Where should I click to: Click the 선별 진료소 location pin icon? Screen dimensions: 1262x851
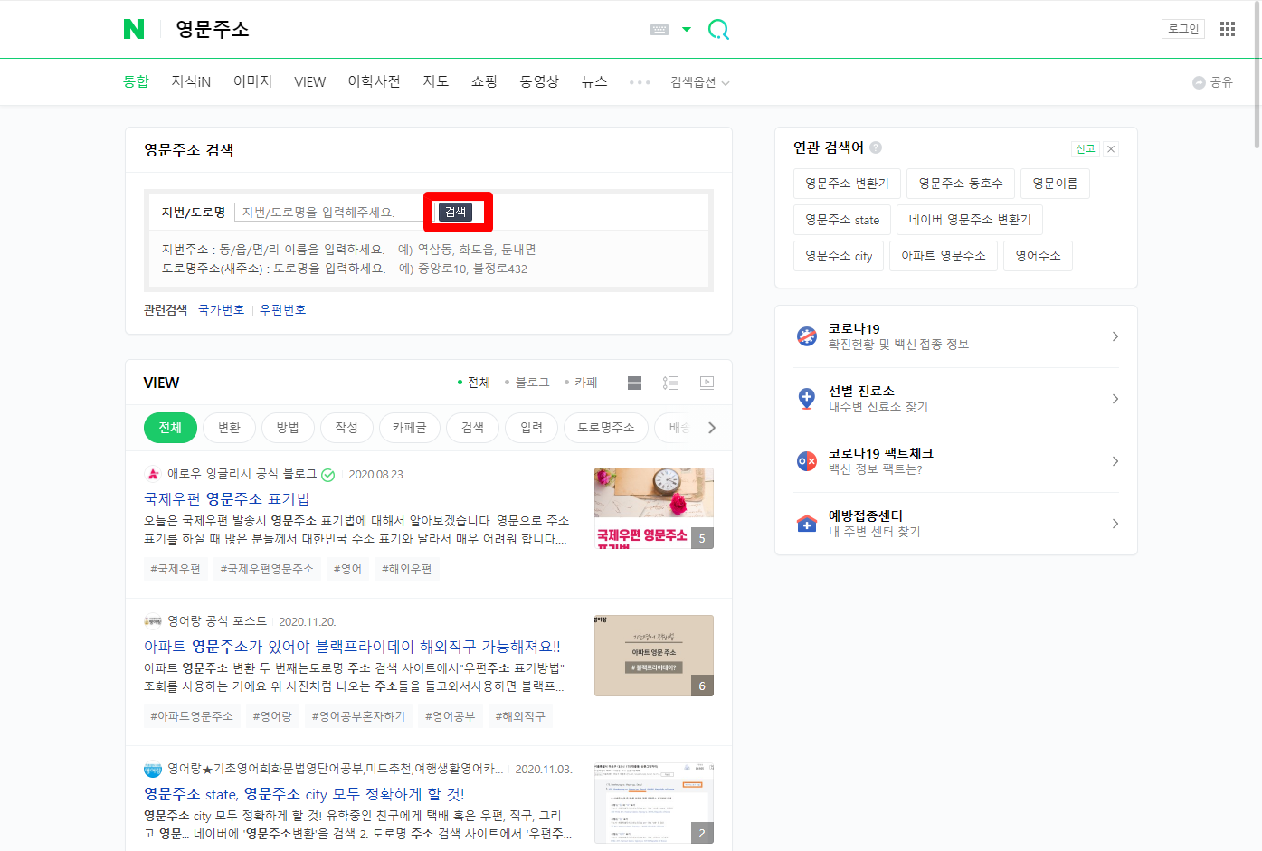coord(807,399)
